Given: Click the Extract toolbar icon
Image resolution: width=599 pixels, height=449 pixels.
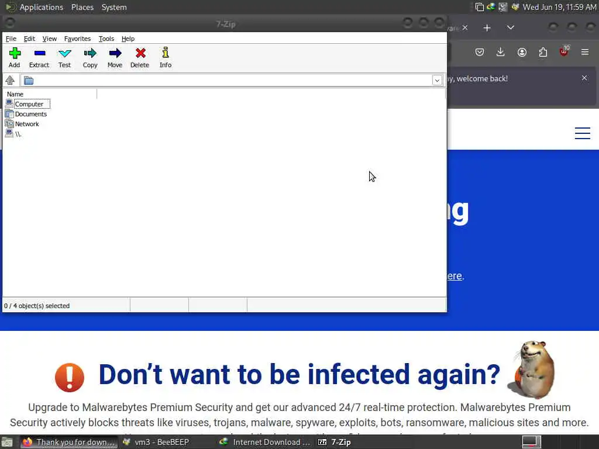Looking at the screenshot, I should pos(39,58).
